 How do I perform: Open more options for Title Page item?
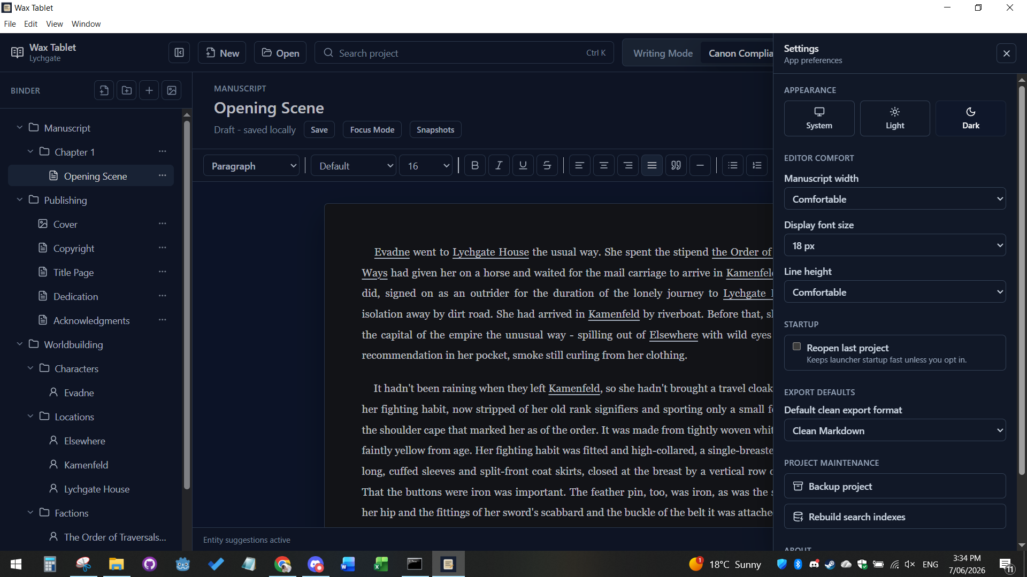pyautogui.click(x=163, y=272)
